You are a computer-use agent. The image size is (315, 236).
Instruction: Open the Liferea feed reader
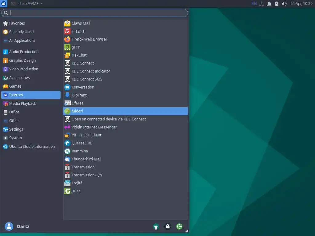click(126, 103)
